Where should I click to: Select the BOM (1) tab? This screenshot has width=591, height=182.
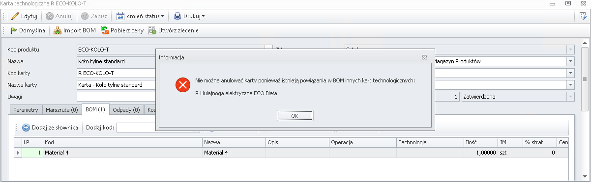click(x=95, y=109)
